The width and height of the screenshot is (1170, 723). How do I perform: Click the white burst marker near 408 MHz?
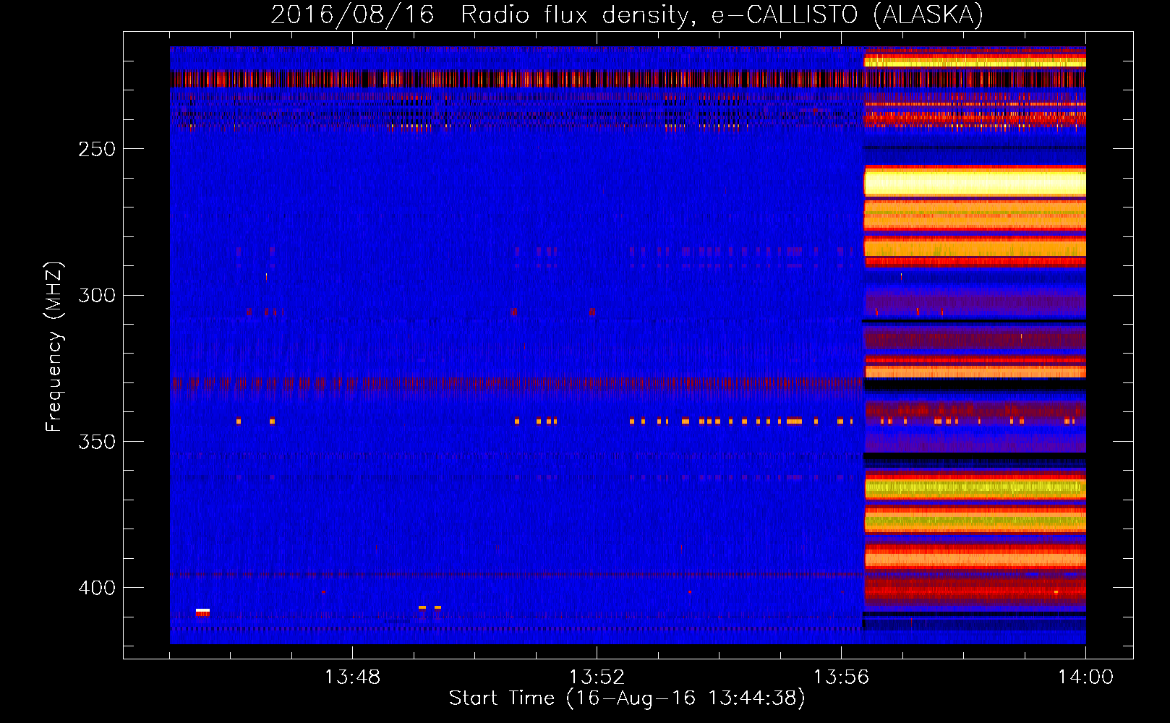coord(202,611)
